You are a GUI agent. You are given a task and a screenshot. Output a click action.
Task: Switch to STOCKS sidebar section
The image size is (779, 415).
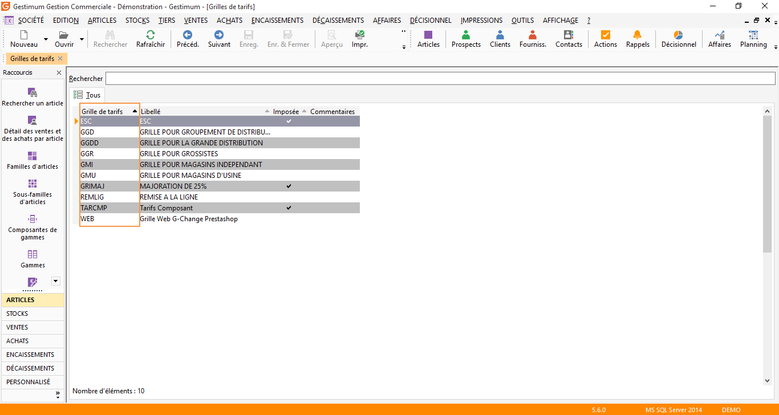click(33, 314)
